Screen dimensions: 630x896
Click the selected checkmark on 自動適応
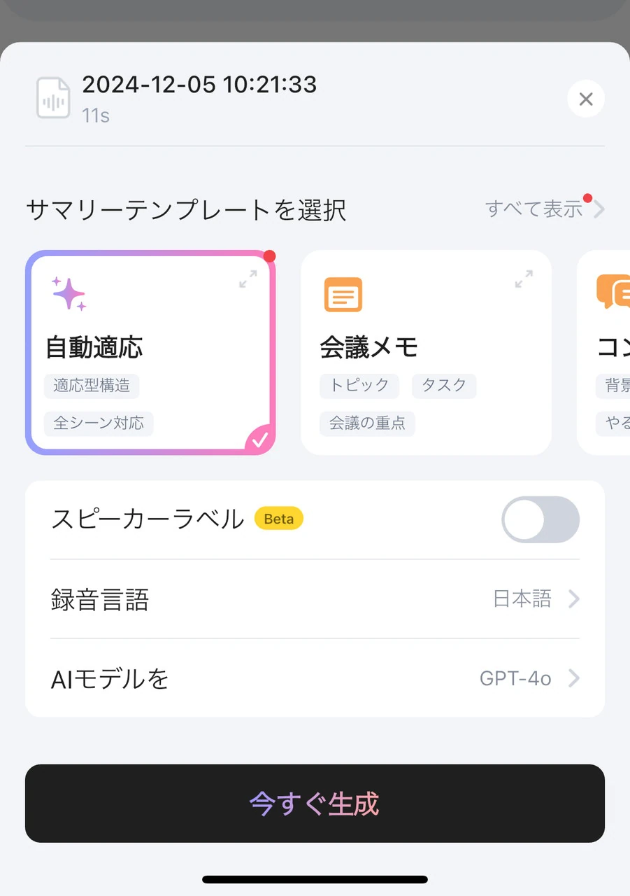[260, 440]
